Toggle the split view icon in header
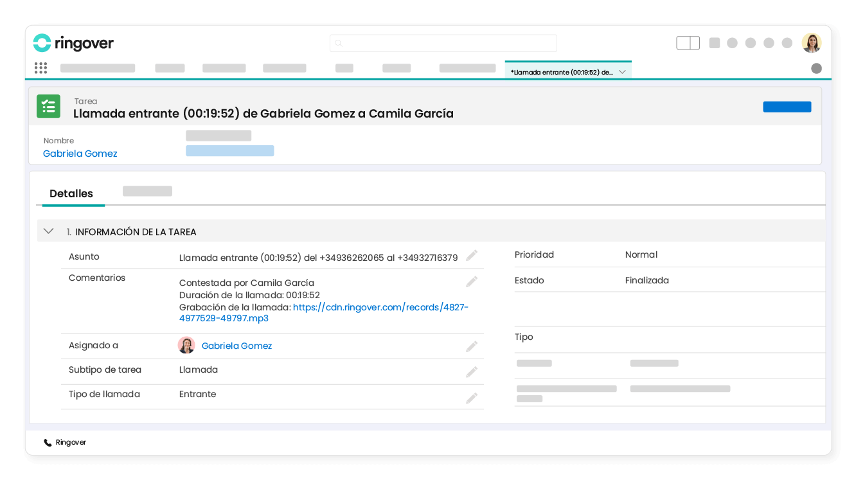856x480 pixels. (688, 43)
